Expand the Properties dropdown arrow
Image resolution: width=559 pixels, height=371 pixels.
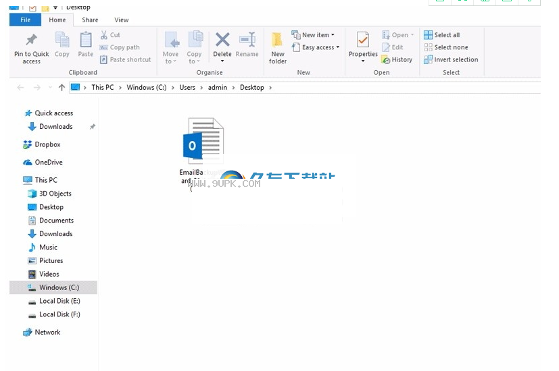pos(363,61)
